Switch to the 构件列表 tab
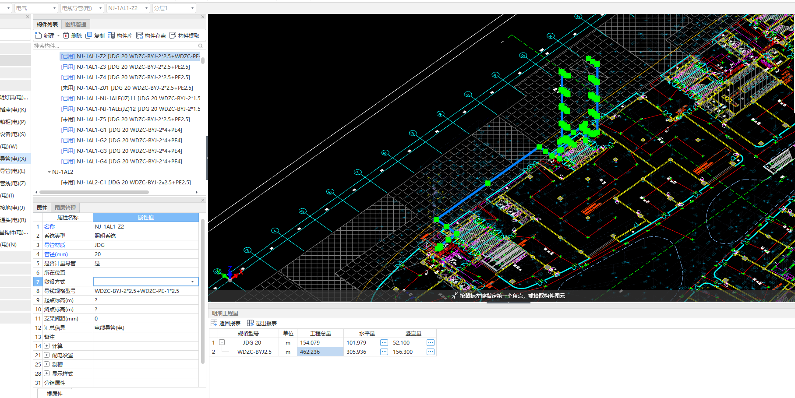This screenshot has width=795, height=398. click(47, 24)
